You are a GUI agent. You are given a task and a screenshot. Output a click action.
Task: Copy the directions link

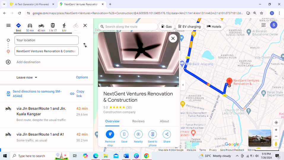(77, 93)
